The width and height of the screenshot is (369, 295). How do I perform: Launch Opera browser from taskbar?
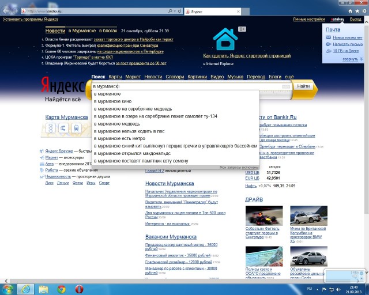tap(80, 289)
